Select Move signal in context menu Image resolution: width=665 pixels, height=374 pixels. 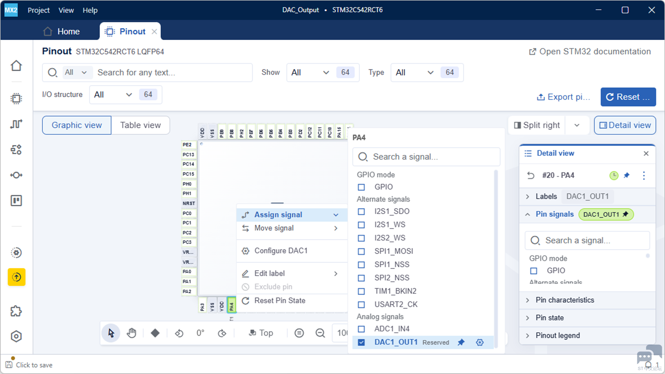point(291,228)
